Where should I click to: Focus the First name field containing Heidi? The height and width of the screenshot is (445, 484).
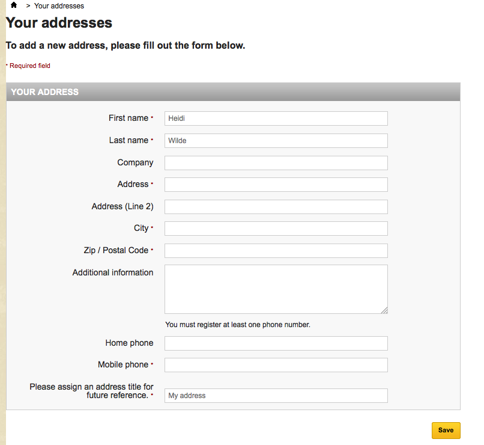coord(276,118)
